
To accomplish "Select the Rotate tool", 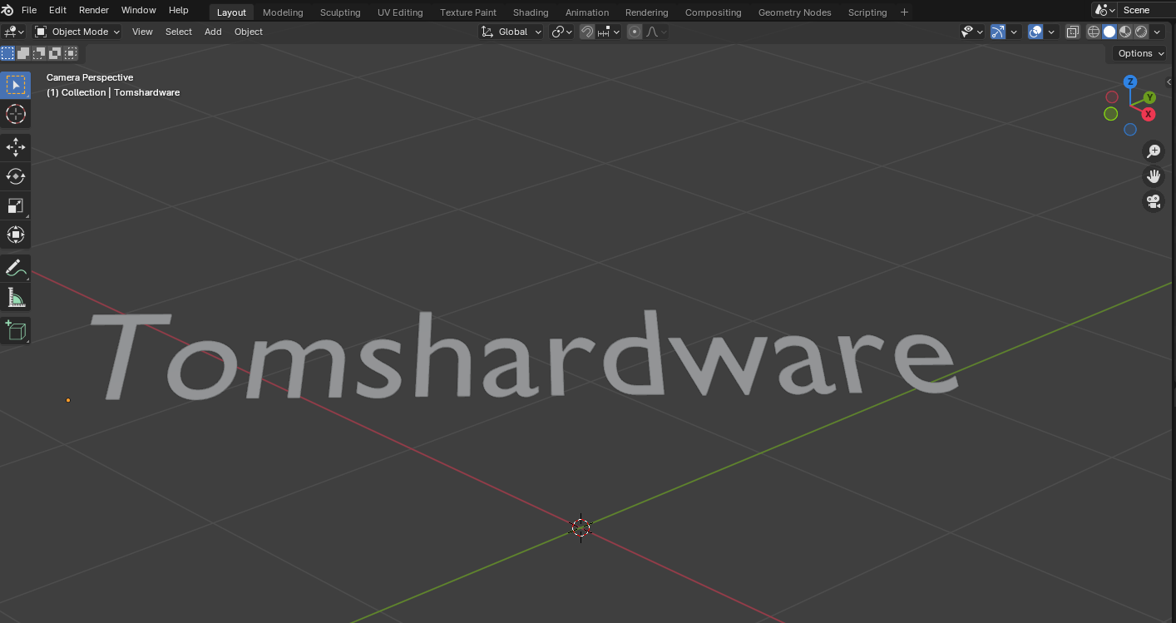I will pos(15,176).
